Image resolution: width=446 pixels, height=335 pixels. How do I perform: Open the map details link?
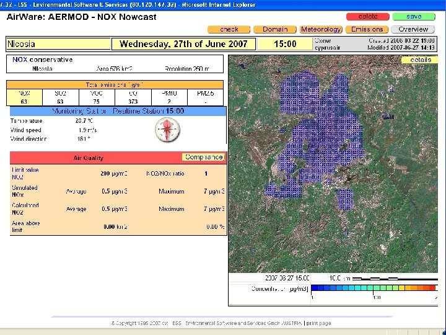pyautogui.click(x=421, y=60)
